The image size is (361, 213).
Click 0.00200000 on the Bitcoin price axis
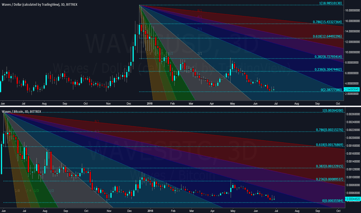(353, 138)
